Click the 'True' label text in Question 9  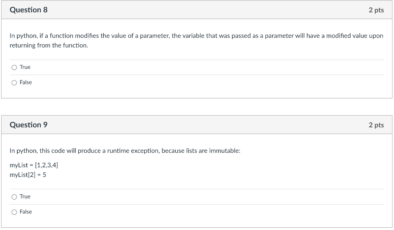(25, 197)
